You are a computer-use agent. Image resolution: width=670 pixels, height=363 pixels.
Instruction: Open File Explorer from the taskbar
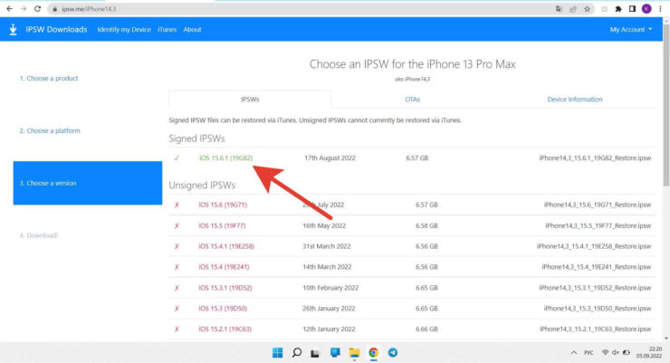click(354, 352)
